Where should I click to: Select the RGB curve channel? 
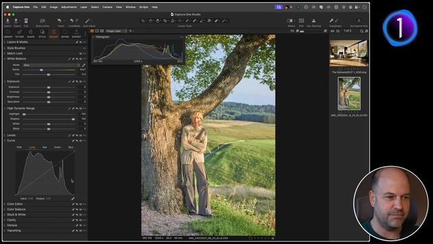tap(19, 148)
